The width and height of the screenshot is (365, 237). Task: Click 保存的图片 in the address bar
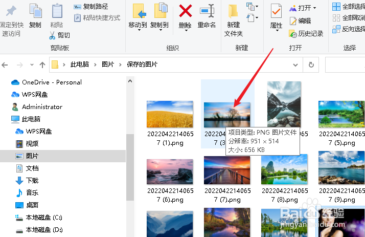[x=142, y=64]
